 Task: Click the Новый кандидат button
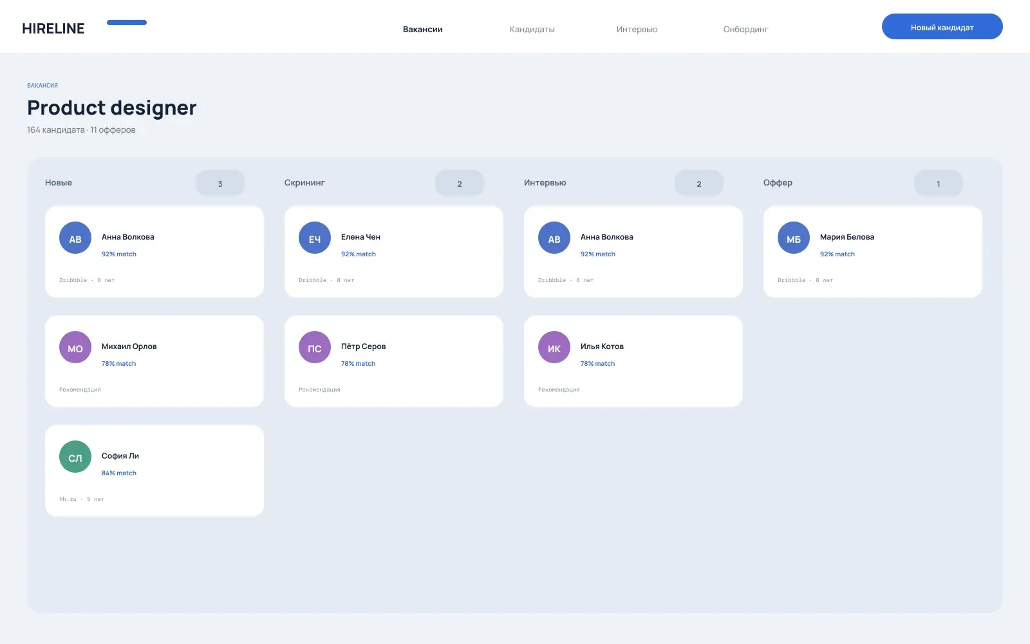[x=942, y=26]
